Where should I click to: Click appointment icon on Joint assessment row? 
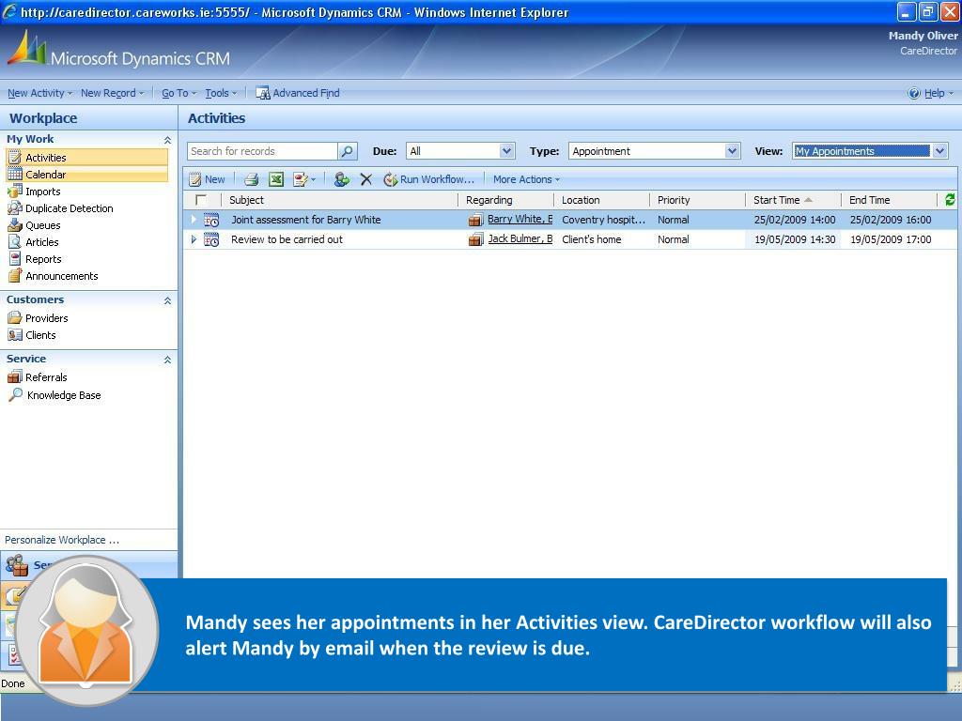[x=211, y=220]
